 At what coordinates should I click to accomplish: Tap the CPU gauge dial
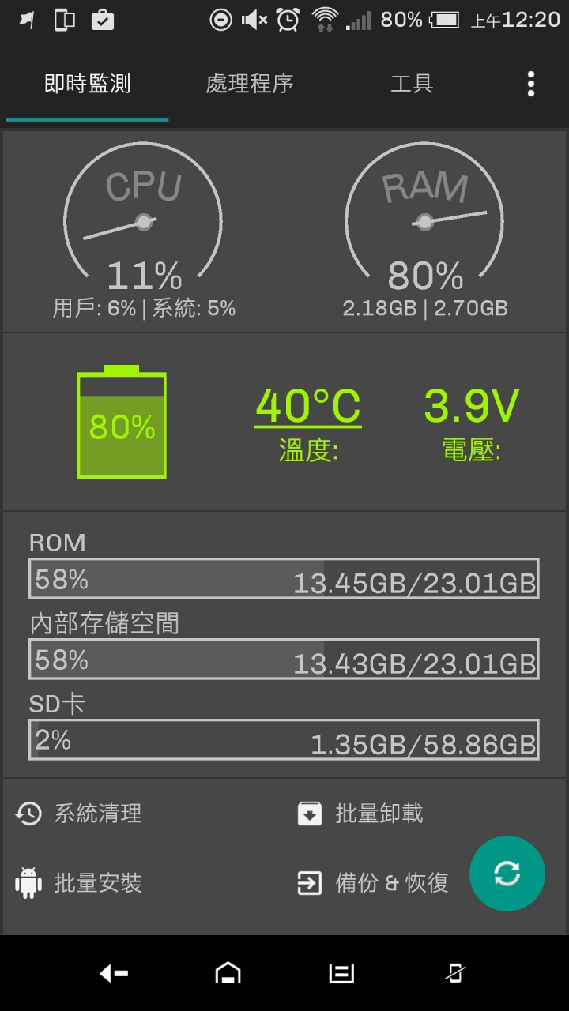(143, 212)
